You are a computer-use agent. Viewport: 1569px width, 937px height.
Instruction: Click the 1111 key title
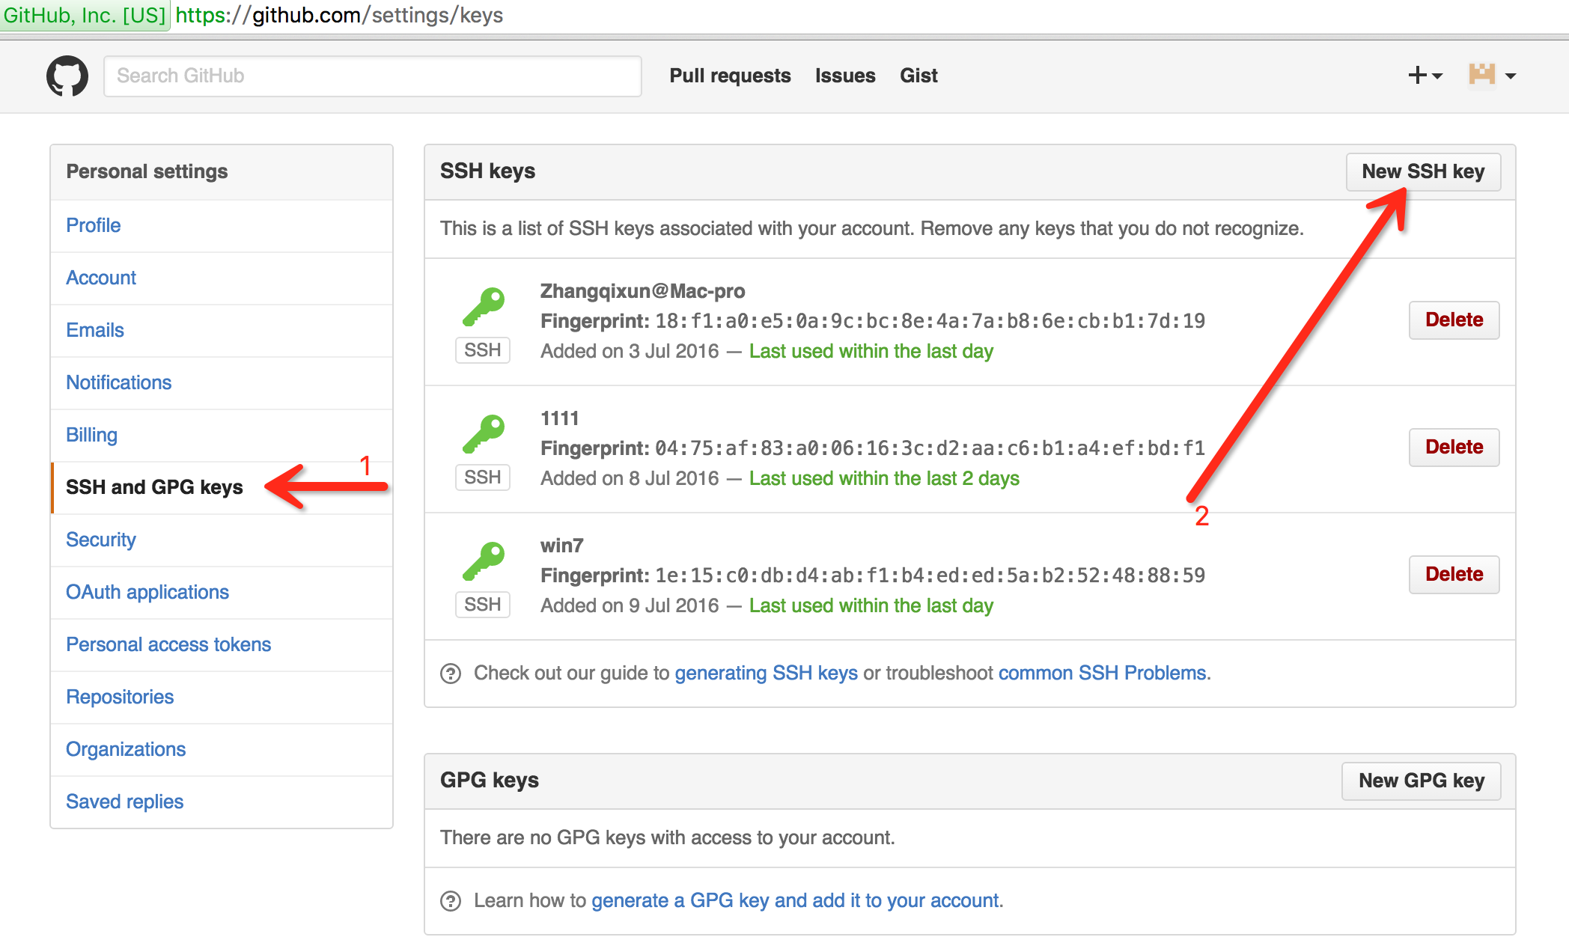[560, 418]
